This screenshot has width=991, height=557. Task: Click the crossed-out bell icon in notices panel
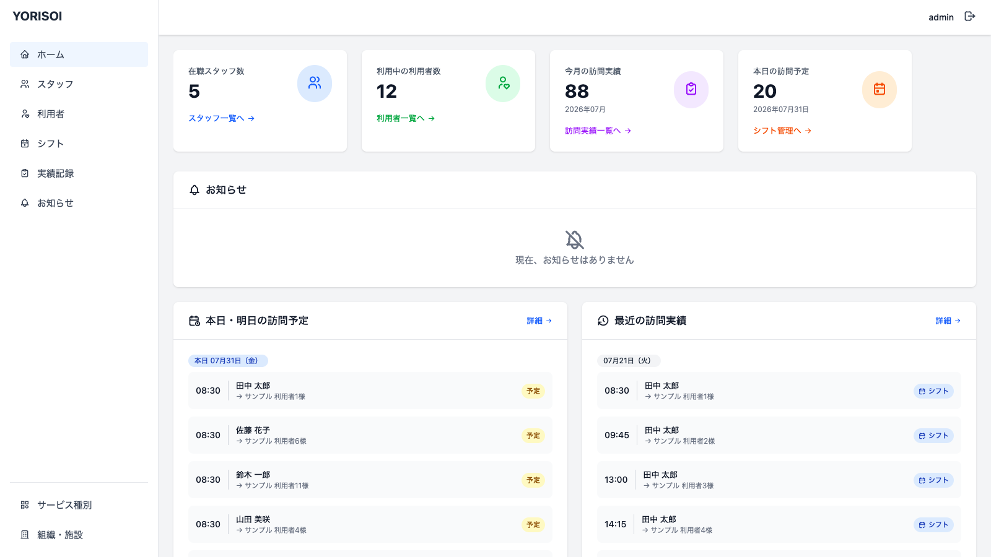point(575,240)
